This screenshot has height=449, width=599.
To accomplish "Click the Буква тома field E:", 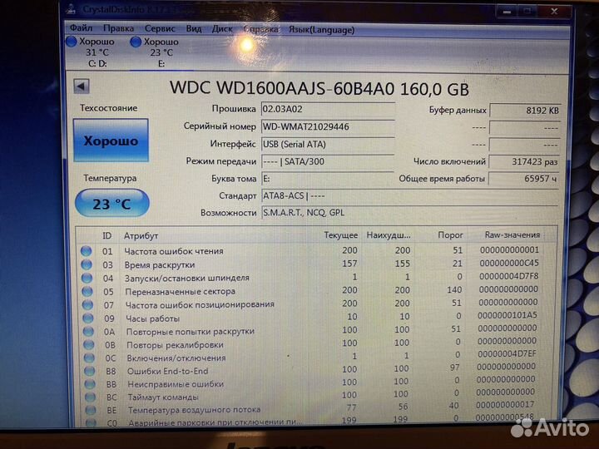I will pos(328,179).
